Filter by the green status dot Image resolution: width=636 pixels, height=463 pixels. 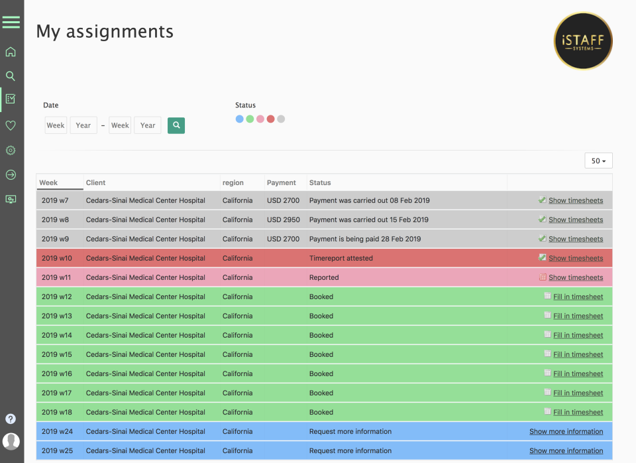[250, 119]
